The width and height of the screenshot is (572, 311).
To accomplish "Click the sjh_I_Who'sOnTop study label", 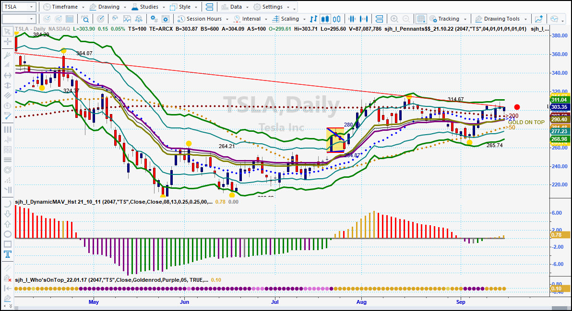I will (x=112, y=280).
